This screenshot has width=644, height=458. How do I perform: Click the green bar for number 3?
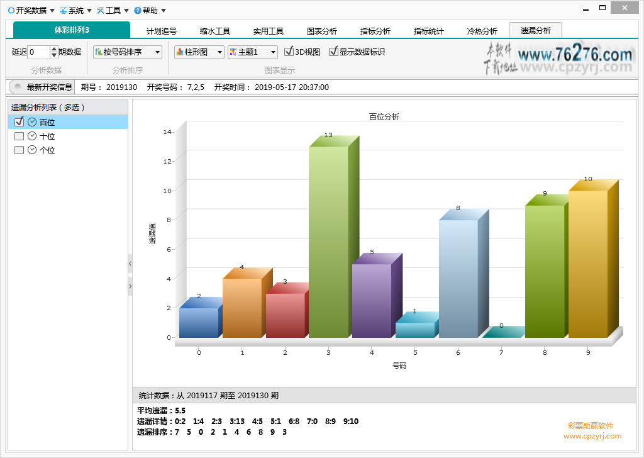(x=328, y=242)
